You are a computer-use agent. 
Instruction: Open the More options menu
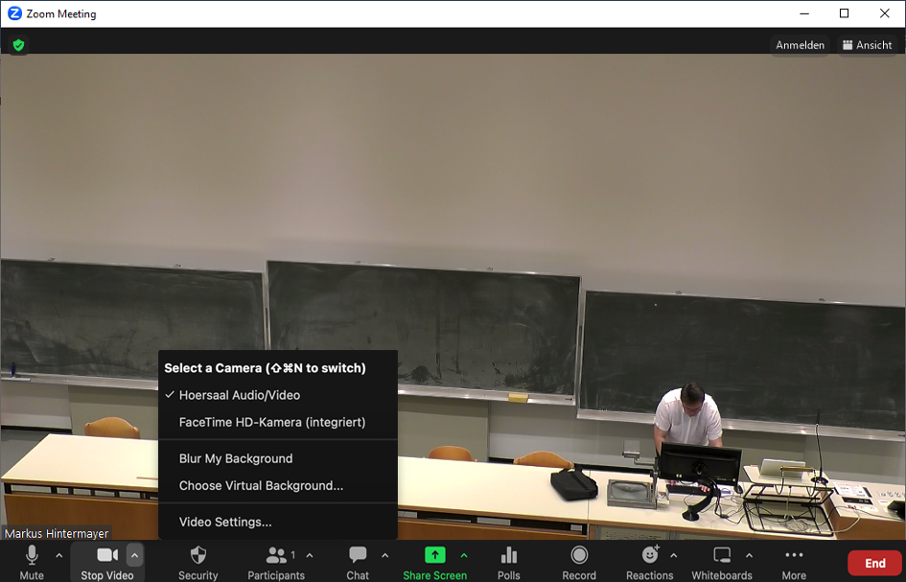pos(794,562)
